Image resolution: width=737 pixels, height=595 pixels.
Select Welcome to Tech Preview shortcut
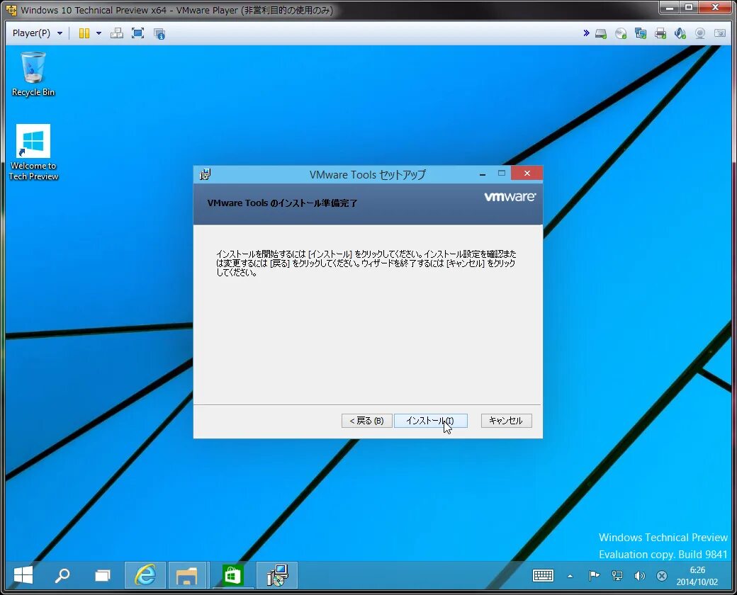[x=33, y=152]
